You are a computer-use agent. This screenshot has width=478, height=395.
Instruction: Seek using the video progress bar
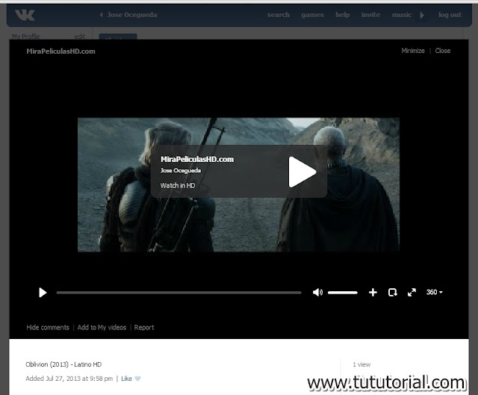(179, 293)
